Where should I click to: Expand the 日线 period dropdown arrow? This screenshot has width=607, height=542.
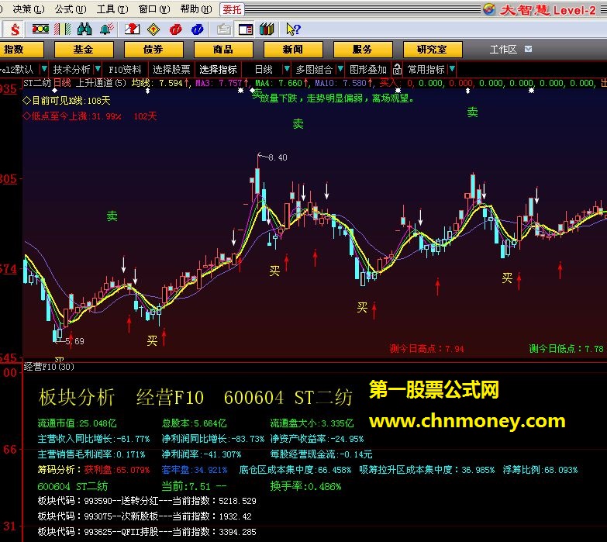pos(287,69)
